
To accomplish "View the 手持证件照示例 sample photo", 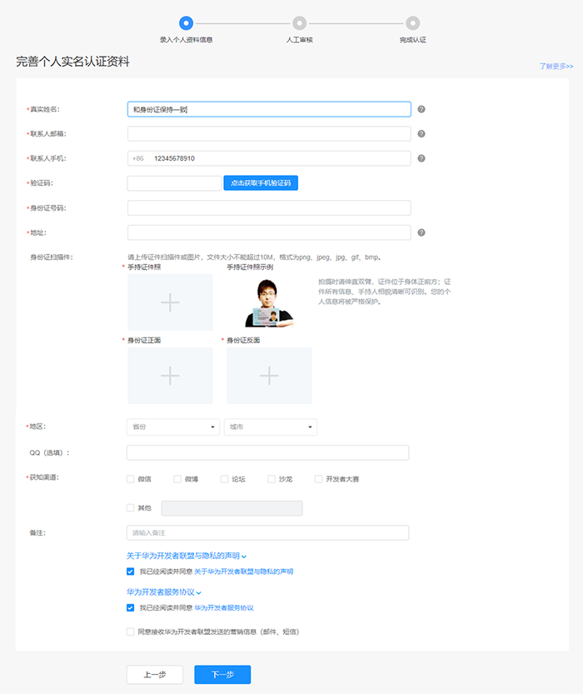I will click(267, 302).
